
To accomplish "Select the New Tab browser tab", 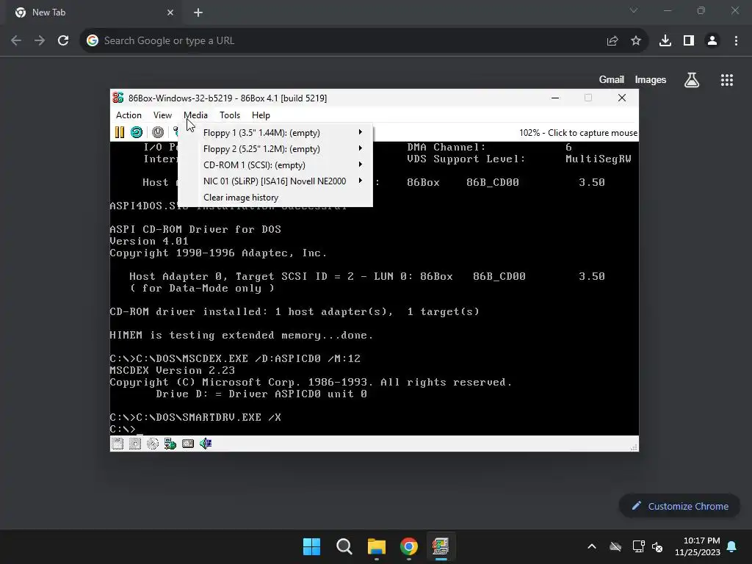I will coord(95,12).
